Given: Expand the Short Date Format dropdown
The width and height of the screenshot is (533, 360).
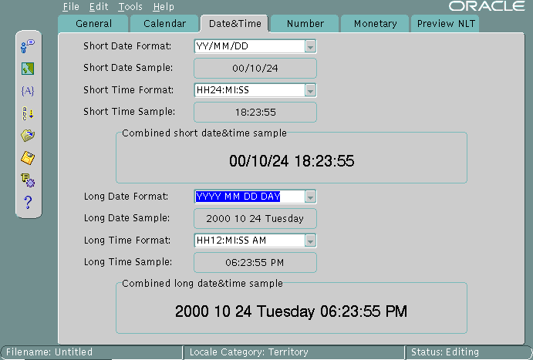Looking at the screenshot, I should (x=310, y=47).
